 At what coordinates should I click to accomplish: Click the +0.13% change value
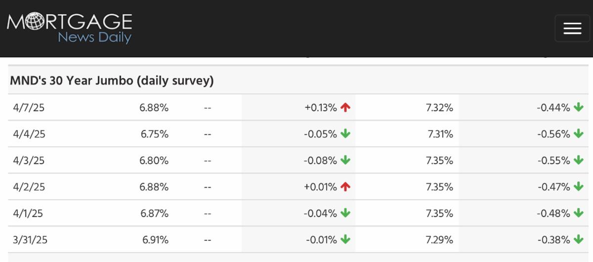(x=321, y=107)
